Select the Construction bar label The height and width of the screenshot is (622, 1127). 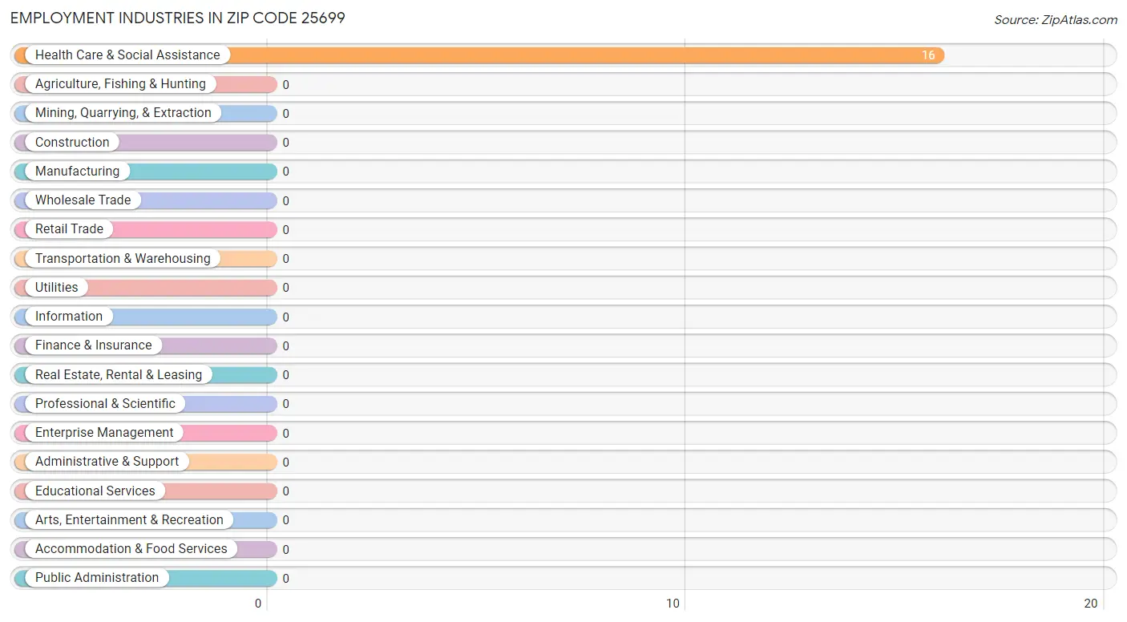pos(72,142)
